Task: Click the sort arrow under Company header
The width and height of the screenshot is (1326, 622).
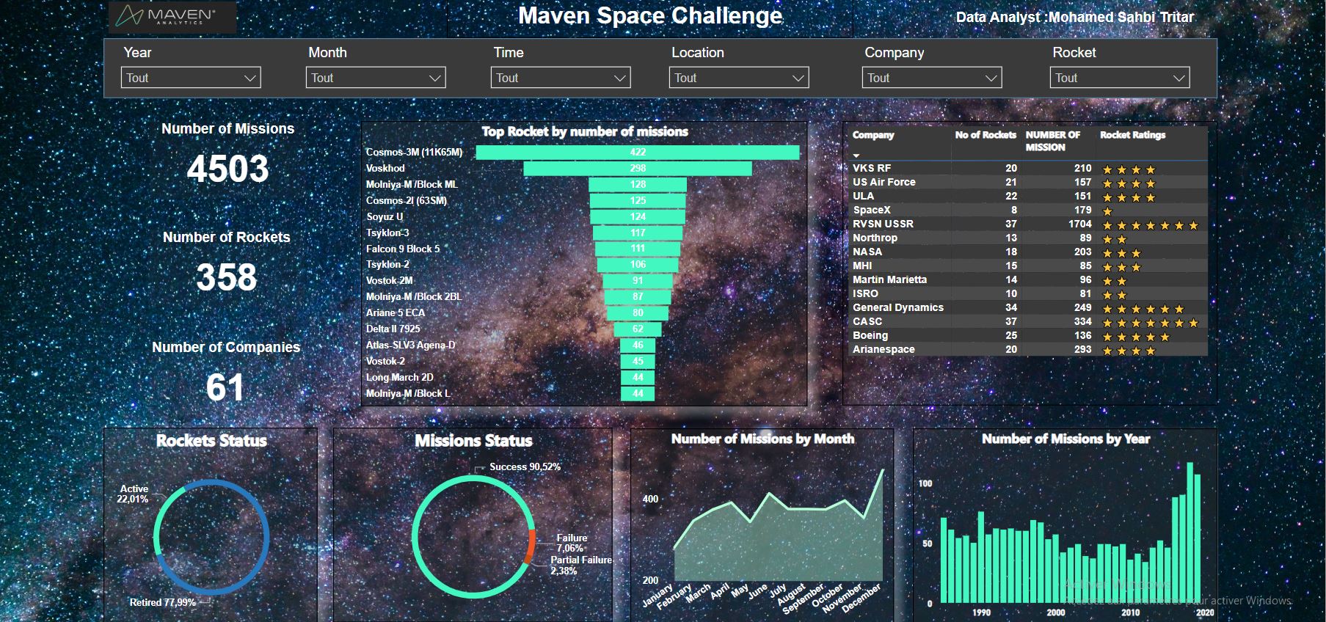Action: [x=856, y=155]
